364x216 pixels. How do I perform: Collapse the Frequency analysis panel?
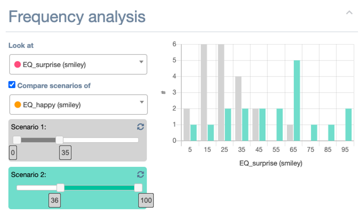click(x=349, y=13)
